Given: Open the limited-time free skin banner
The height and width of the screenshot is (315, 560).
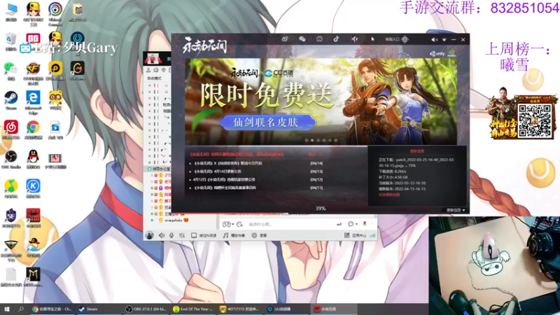Looking at the screenshot, I should click(x=321, y=101).
